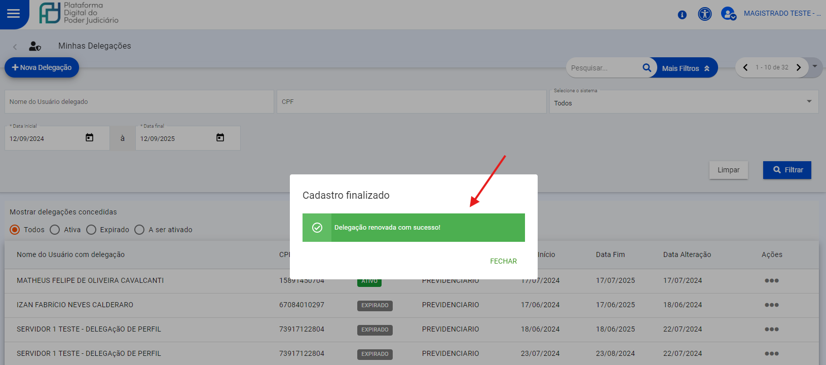The height and width of the screenshot is (365, 826).
Task: Go to next page of results
Action: 799,67
